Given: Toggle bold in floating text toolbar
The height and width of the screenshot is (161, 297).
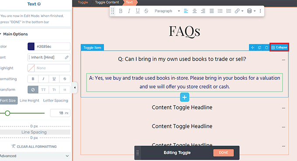Looking at the screenshot, I should pyautogui.click(x=121, y=11).
